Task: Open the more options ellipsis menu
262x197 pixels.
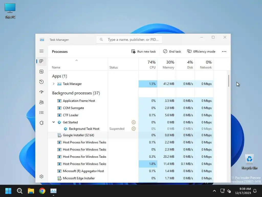Action: pyautogui.click(x=224, y=52)
